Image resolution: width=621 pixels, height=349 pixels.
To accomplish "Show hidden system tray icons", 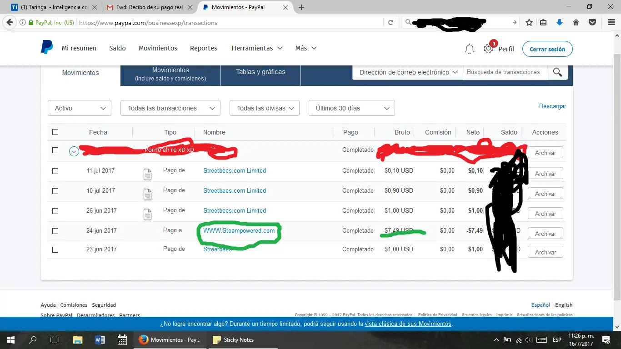I will click(496, 340).
